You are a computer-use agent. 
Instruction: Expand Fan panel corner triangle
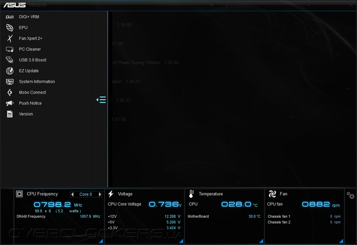tap(341, 241)
